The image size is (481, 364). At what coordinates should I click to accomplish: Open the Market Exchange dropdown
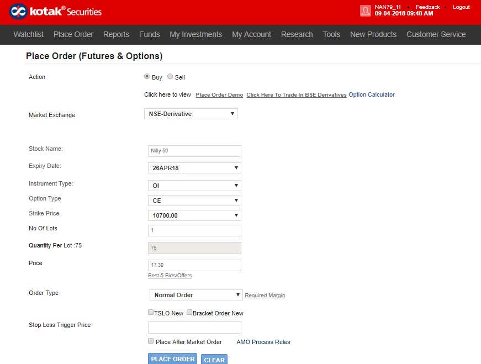tap(191, 114)
